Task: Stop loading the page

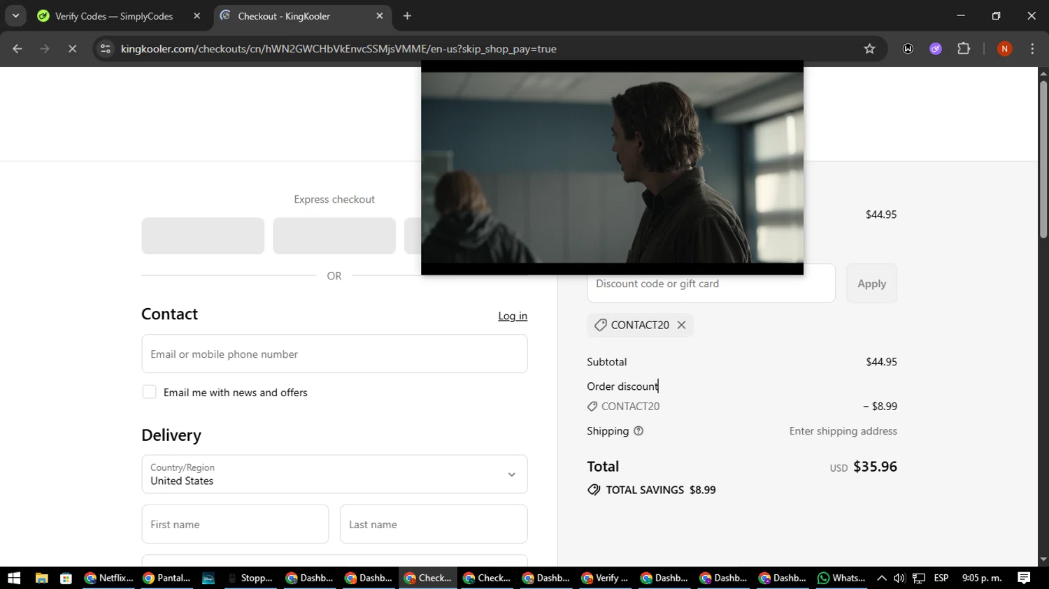Action: tap(72, 49)
